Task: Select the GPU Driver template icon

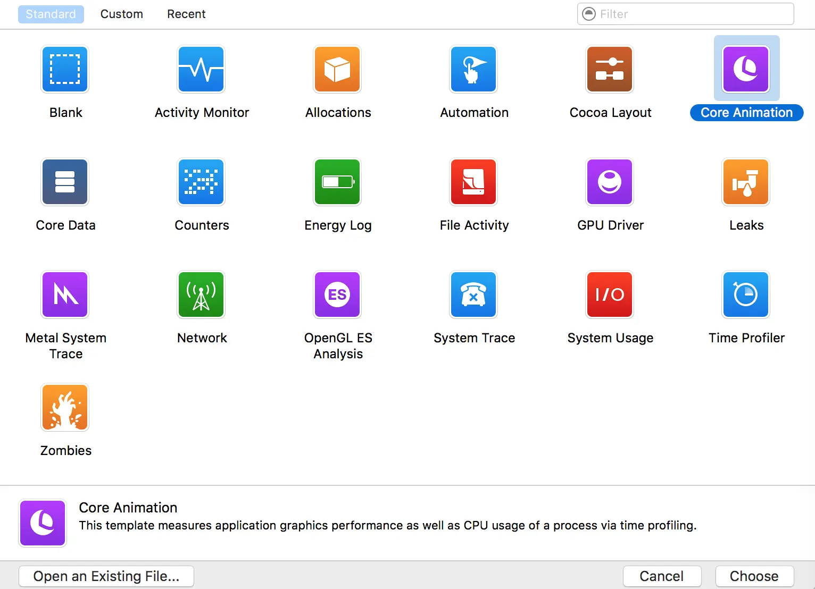Action: pyautogui.click(x=610, y=182)
